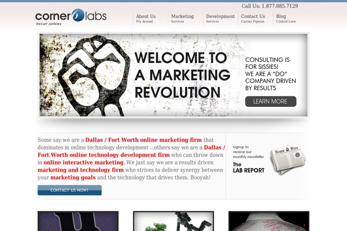Open the About Us menu item
The height and width of the screenshot is (231, 347).
point(146,18)
